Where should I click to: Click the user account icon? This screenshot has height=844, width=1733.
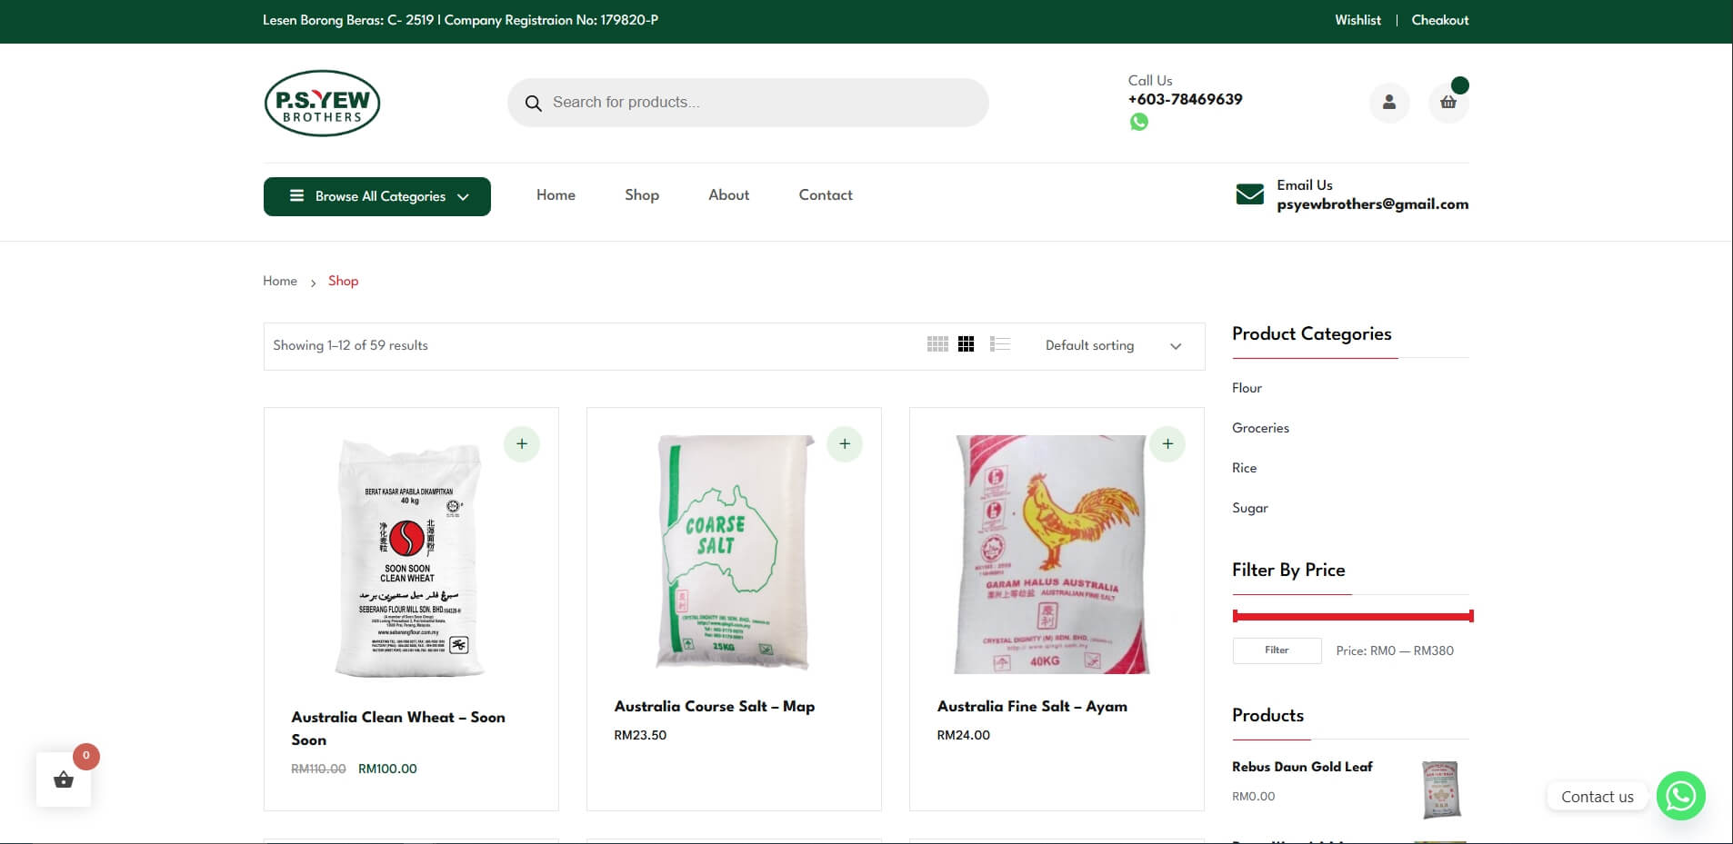1388,103
